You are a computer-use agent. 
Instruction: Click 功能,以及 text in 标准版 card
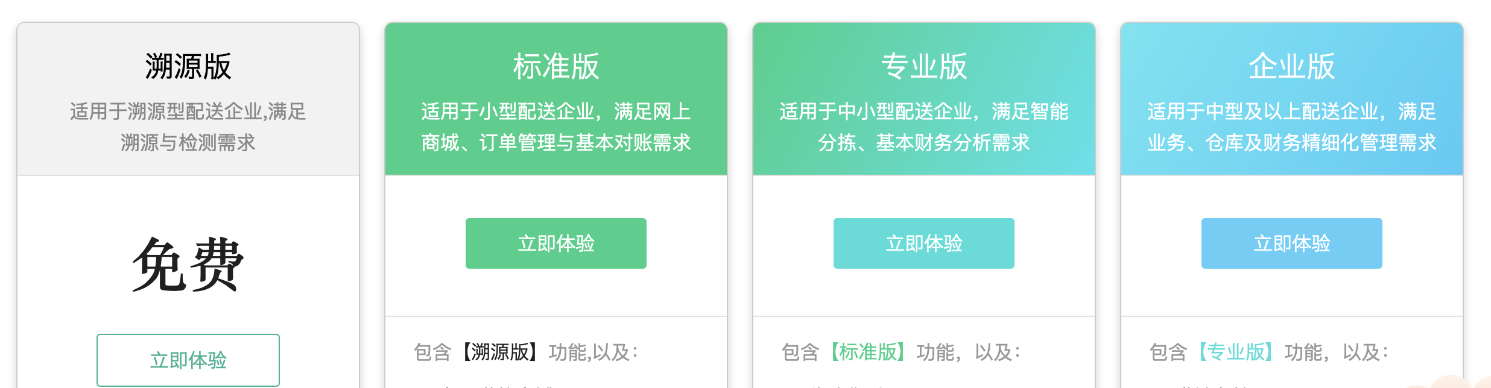(592, 352)
